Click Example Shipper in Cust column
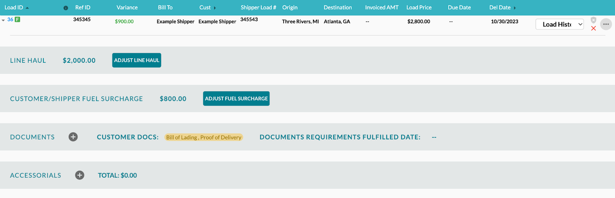 [x=217, y=21]
